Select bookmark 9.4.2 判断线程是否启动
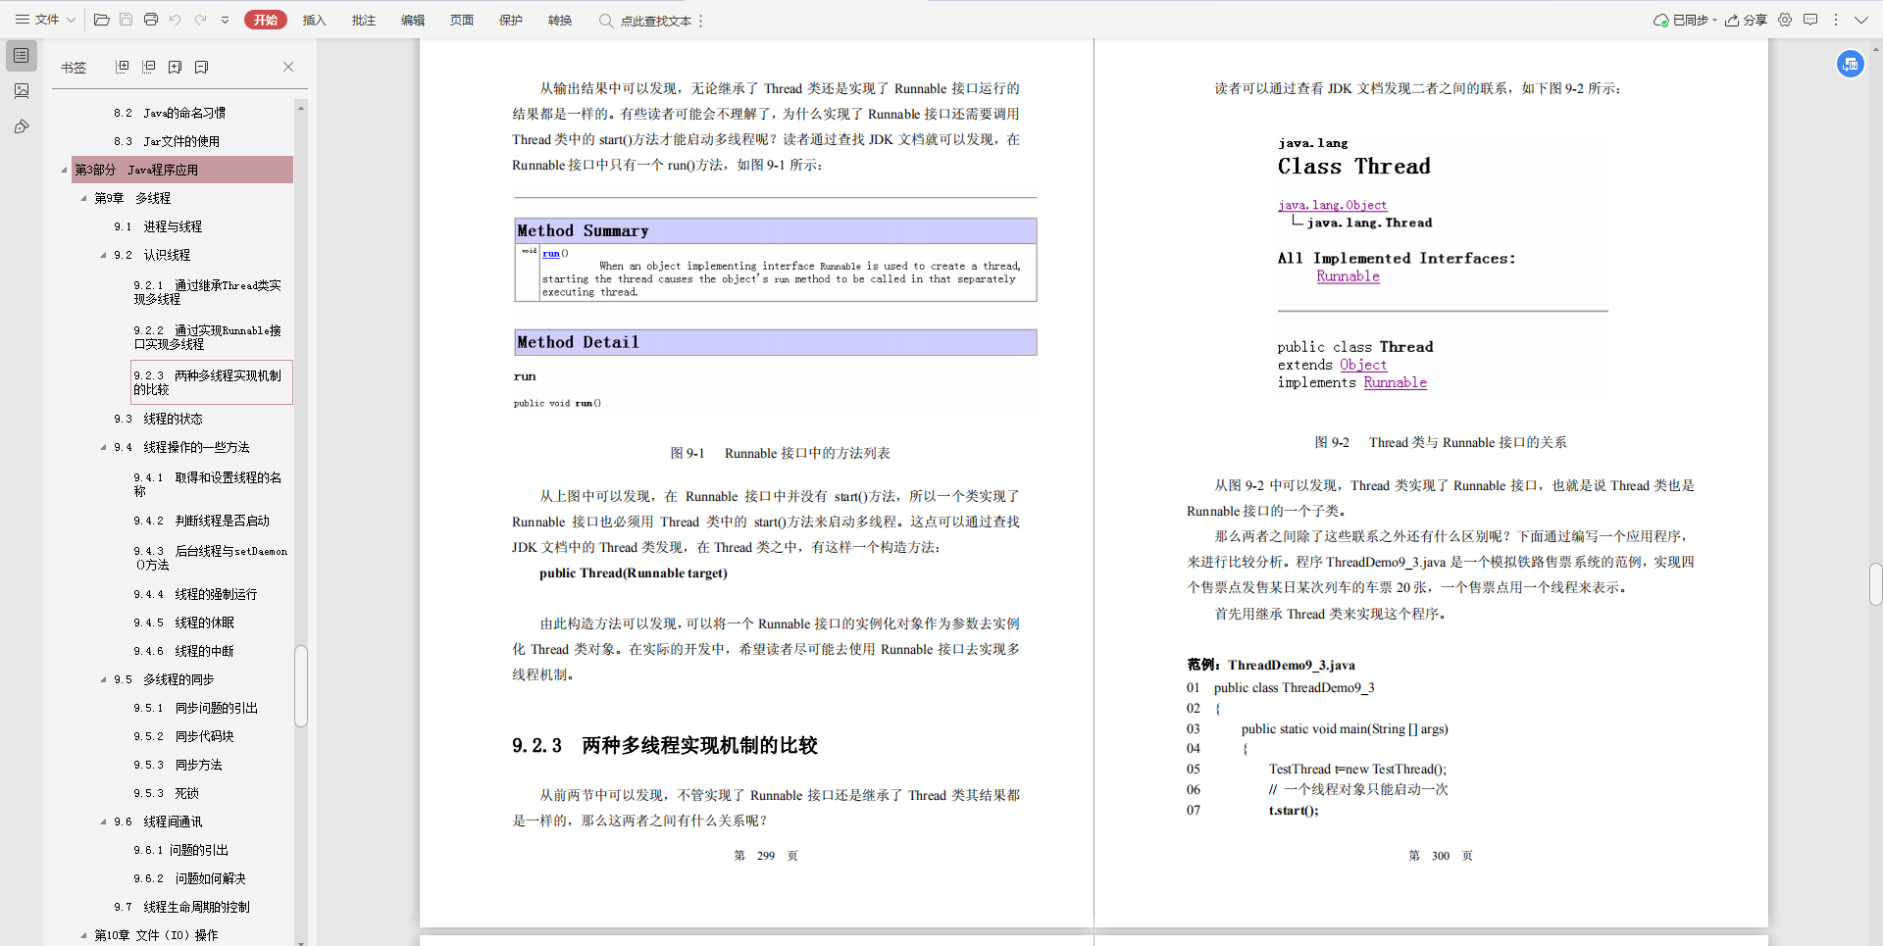Viewport: 1883px width, 946px height. (x=202, y=521)
